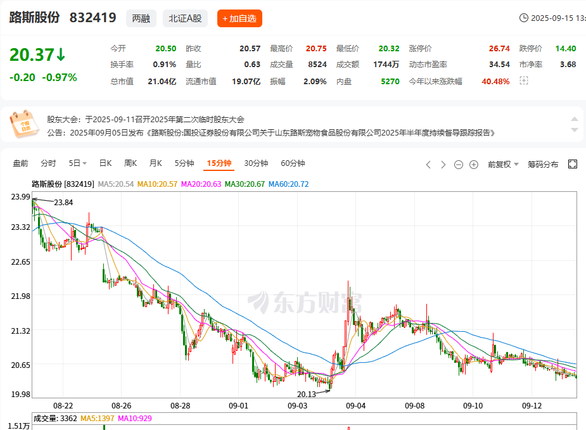Click the 换手率 value 0.91%
The image size is (586, 430).
tap(165, 65)
